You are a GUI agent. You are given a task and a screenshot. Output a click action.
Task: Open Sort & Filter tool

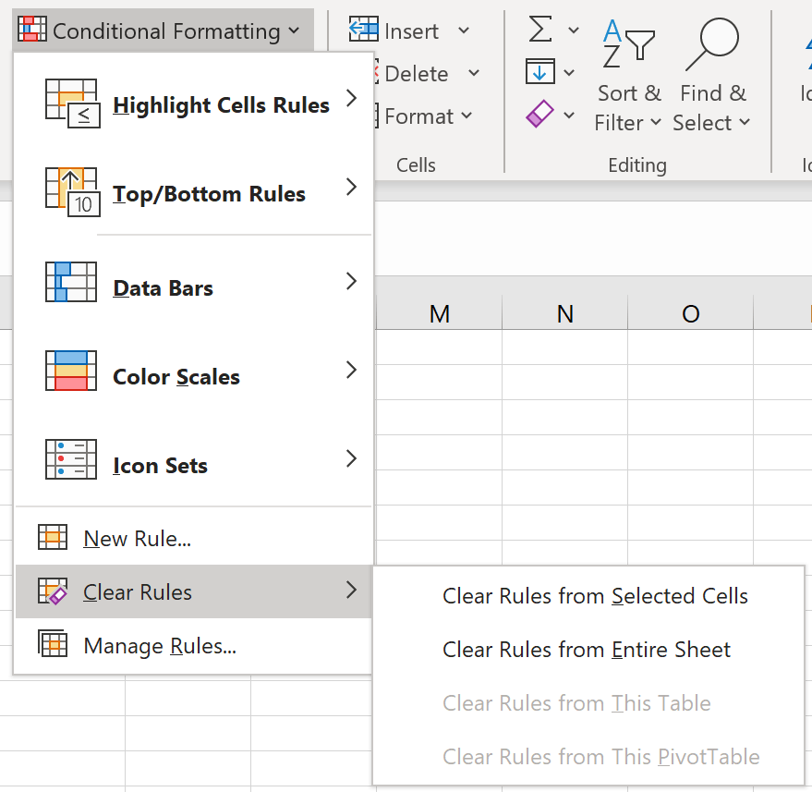(x=628, y=79)
